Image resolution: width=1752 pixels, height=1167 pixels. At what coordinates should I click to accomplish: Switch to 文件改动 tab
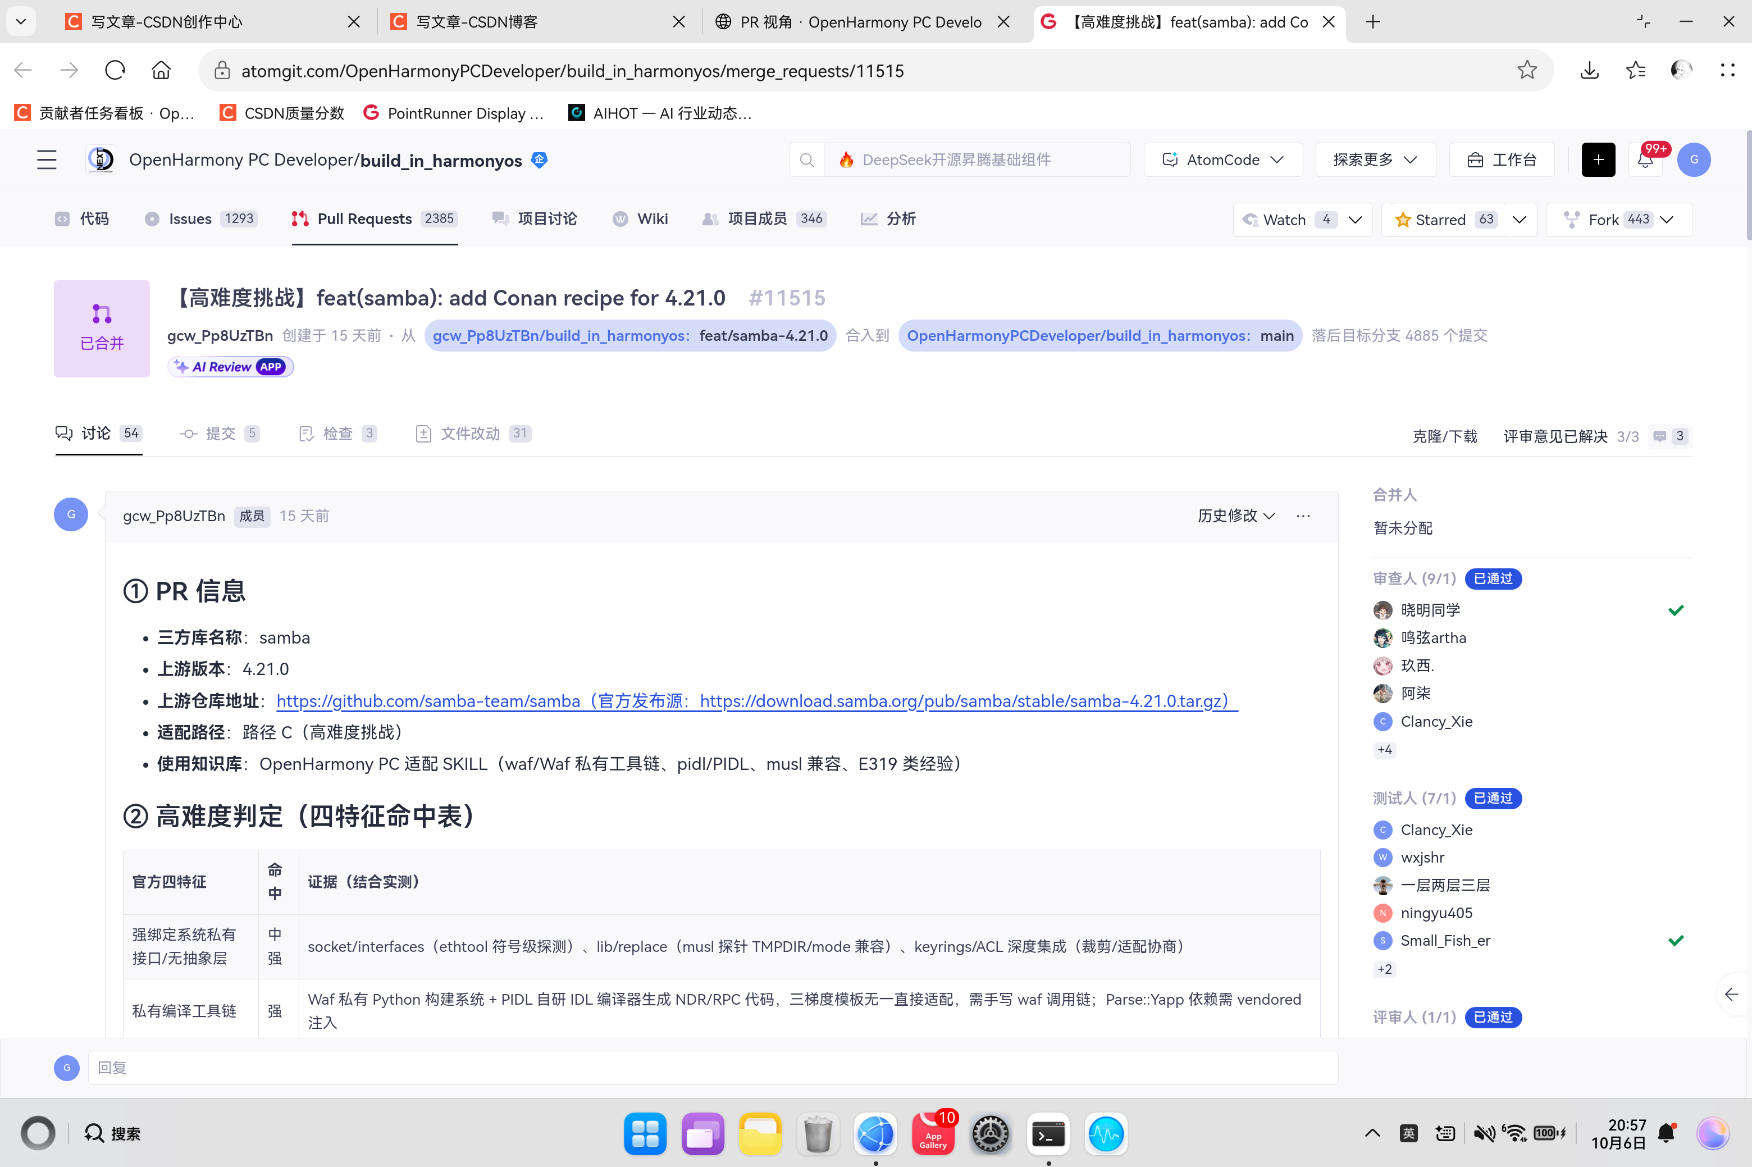pos(473,433)
